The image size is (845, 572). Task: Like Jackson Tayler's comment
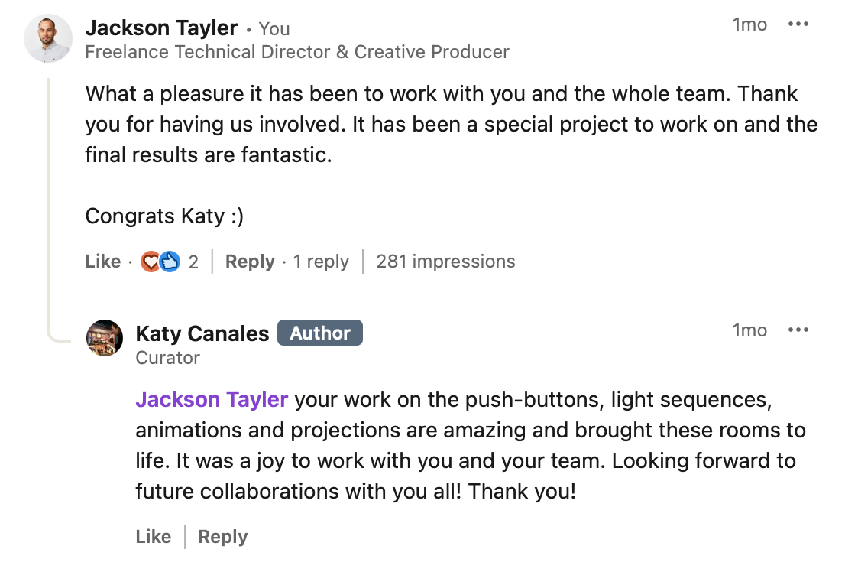pos(103,262)
